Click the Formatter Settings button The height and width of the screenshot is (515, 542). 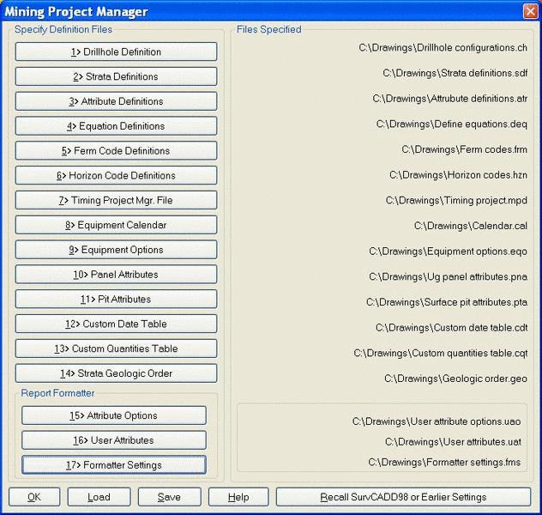click(x=114, y=465)
